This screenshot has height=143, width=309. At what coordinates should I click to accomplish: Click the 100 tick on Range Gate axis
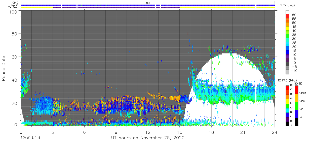13,12
